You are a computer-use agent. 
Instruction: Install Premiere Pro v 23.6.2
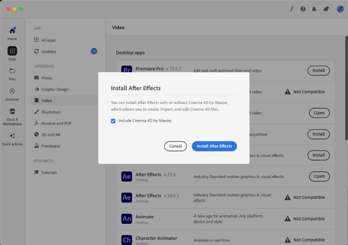pos(318,70)
